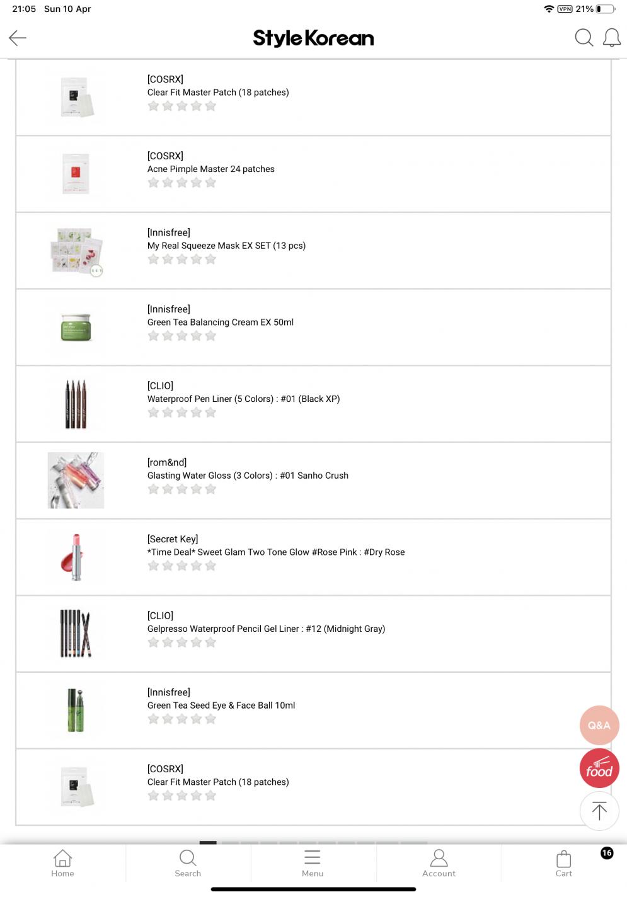Open notifications bell icon

611,38
